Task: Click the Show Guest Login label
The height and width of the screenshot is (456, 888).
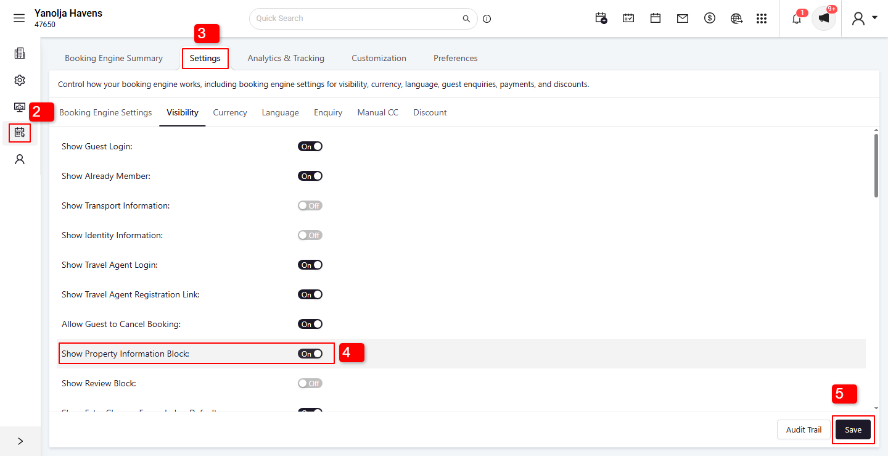Action: point(97,146)
